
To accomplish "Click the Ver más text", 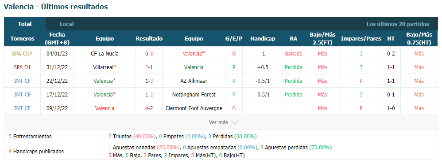I will tap(218, 122).
